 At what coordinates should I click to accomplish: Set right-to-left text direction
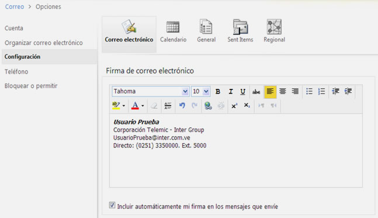click(x=273, y=106)
